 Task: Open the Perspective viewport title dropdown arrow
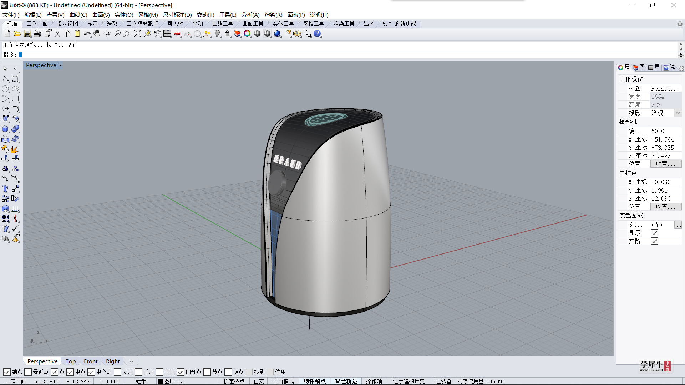click(x=61, y=65)
